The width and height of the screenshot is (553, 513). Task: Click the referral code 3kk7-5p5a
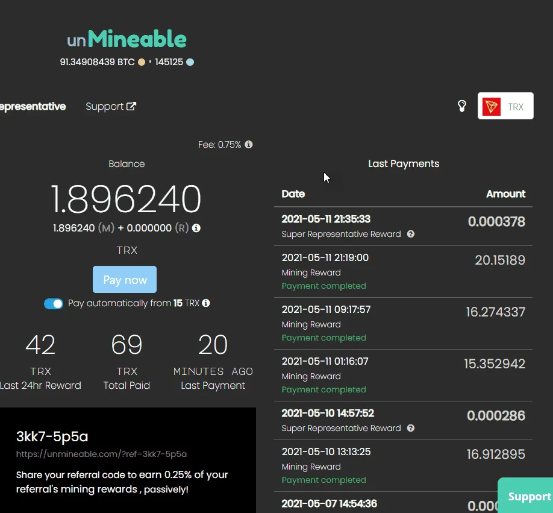coord(52,436)
